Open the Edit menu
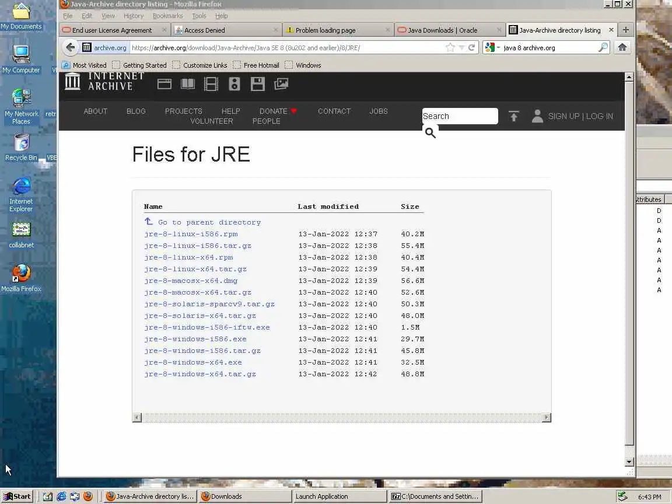 87,16
